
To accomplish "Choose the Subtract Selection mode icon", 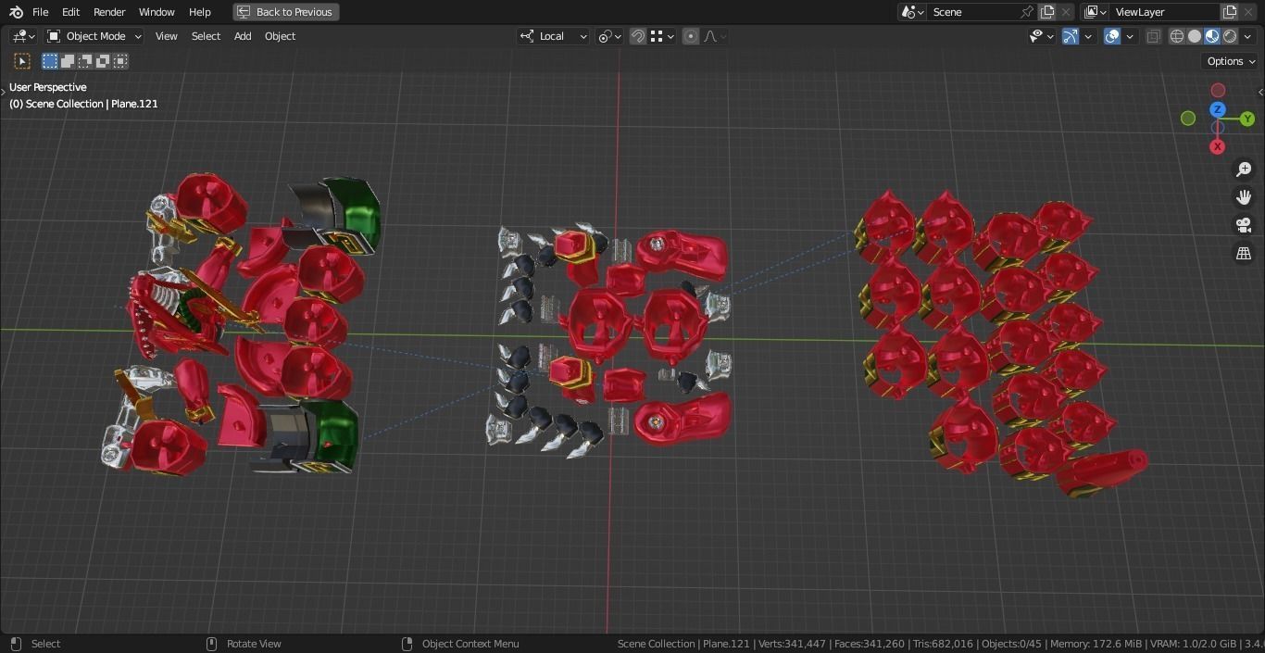I will (85, 61).
